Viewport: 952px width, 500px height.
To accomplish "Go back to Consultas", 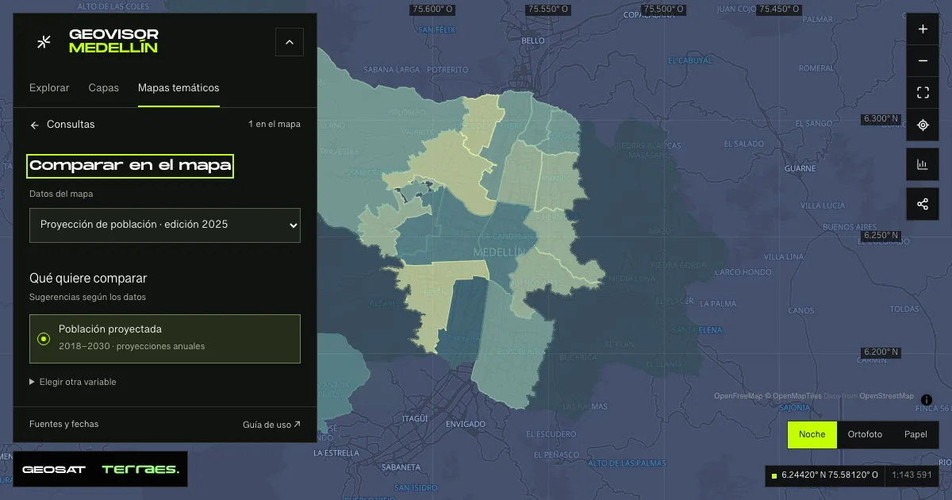I will (x=63, y=125).
